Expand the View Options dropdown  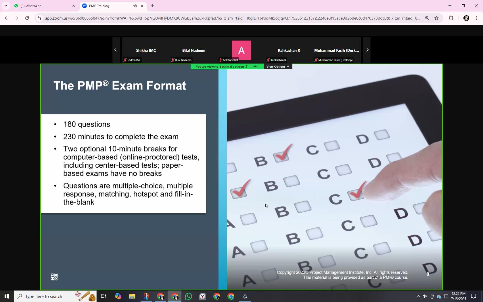[x=278, y=66]
